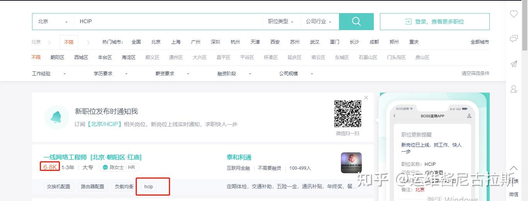Image resolution: width=528 pixels, height=201 pixels.
Task: Filter by district 海淀区
Action: click(129, 57)
